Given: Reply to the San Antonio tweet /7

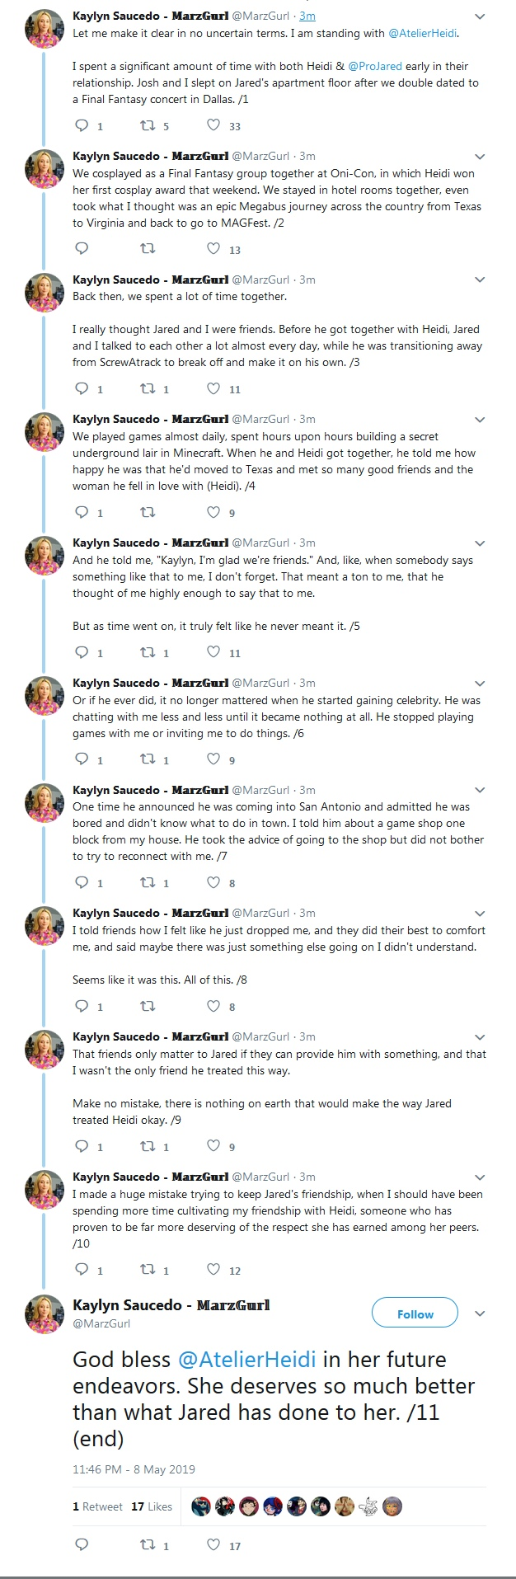Looking at the screenshot, I should [82, 882].
